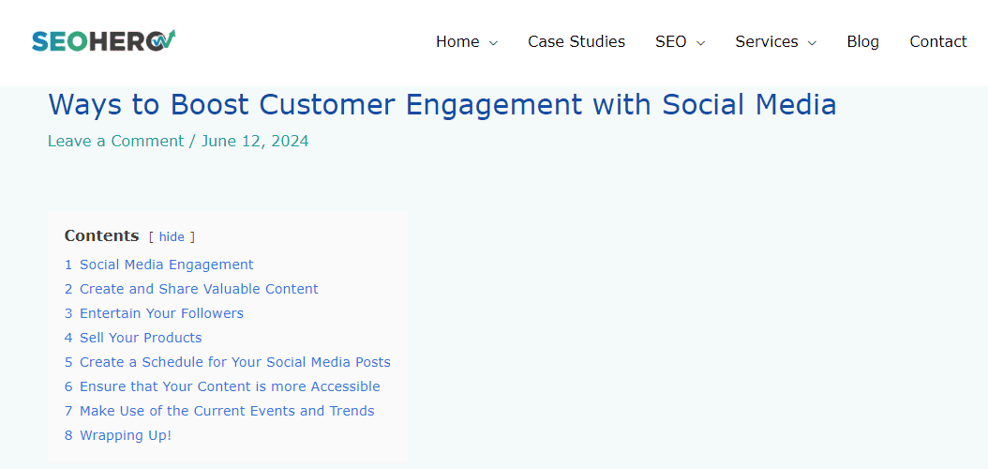Expand the SEO dropdown chevron
Viewport: 988px width, 469px height.
pyautogui.click(x=700, y=43)
